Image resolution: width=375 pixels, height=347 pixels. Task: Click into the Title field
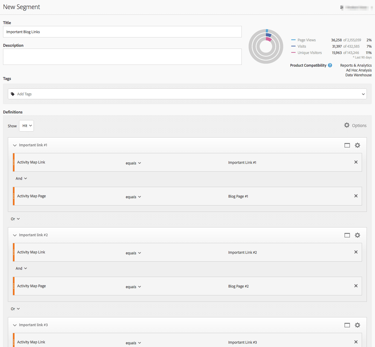tap(122, 32)
